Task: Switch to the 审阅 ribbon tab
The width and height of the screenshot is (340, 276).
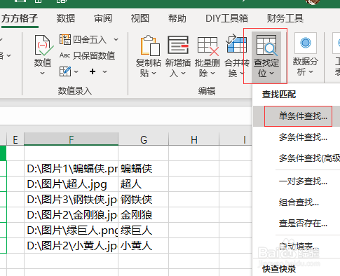Action: click(103, 18)
